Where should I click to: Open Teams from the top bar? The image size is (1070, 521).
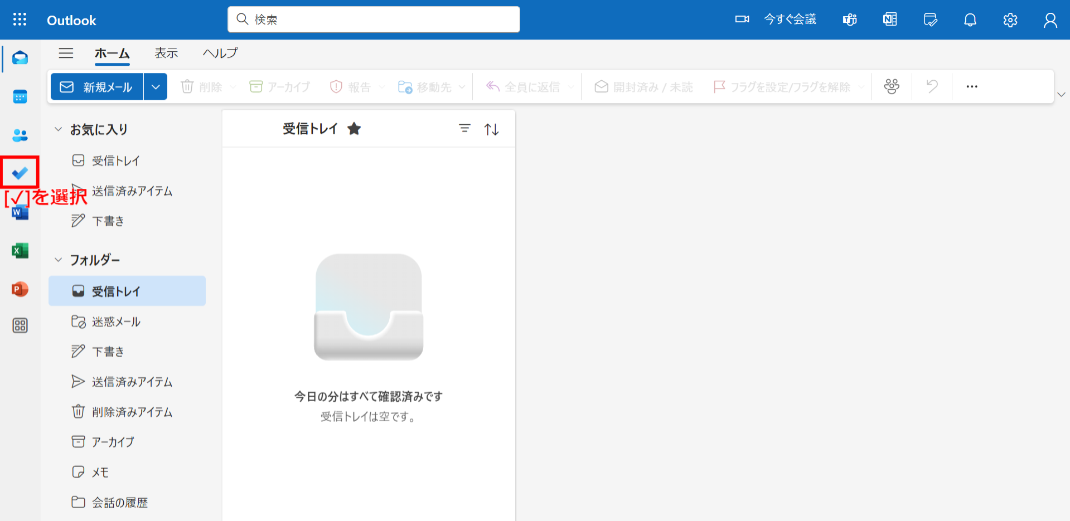pos(849,20)
